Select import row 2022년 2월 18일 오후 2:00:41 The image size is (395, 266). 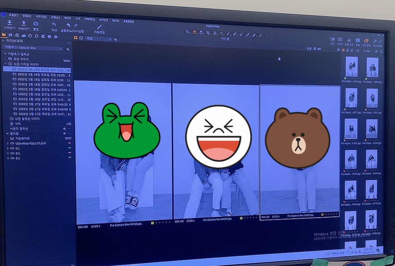[x=42, y=90]
